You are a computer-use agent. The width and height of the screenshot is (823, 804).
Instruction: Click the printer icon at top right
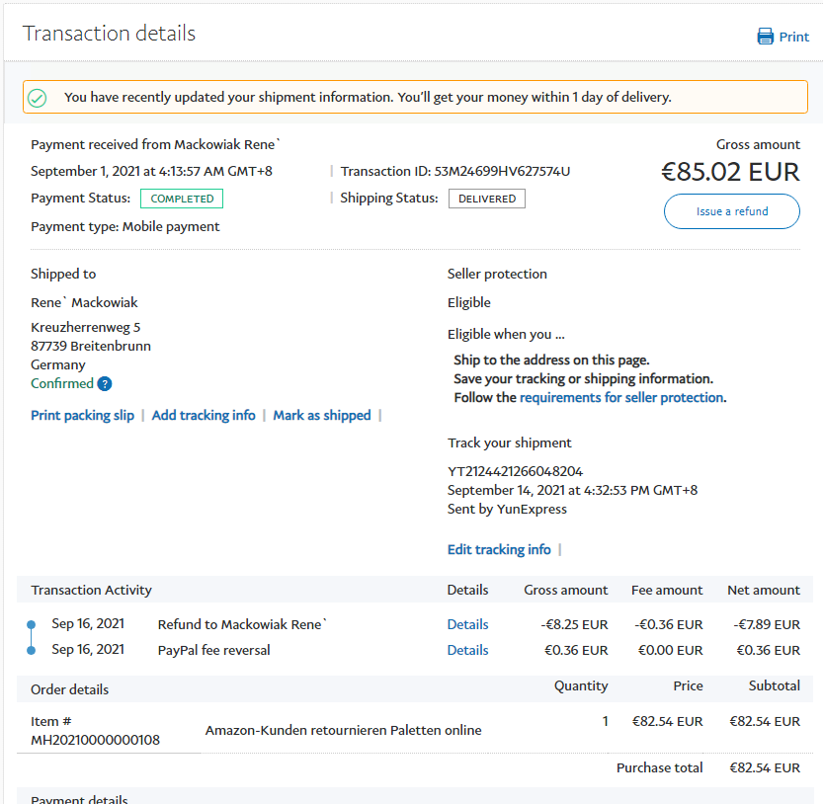(765, 37)
